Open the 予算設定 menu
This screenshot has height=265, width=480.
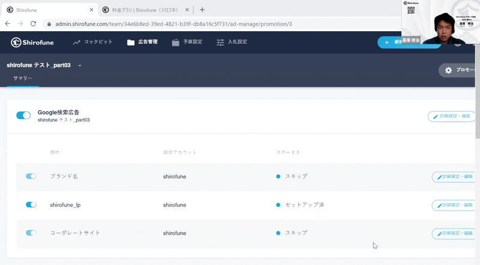(x=187, y=42)
